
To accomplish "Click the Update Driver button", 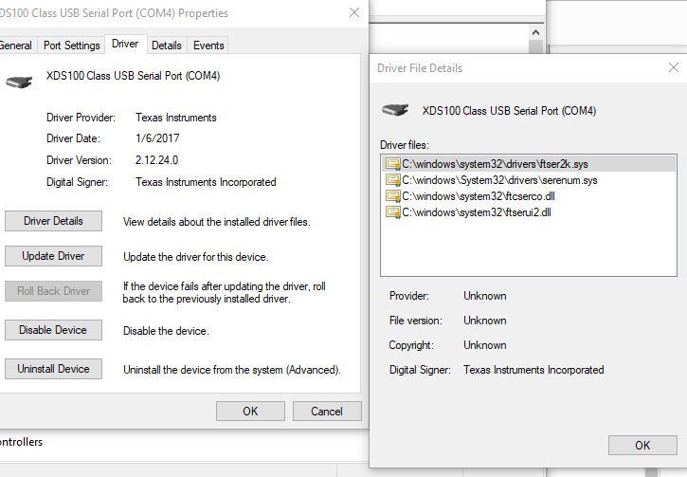I will tap(53, 256).
